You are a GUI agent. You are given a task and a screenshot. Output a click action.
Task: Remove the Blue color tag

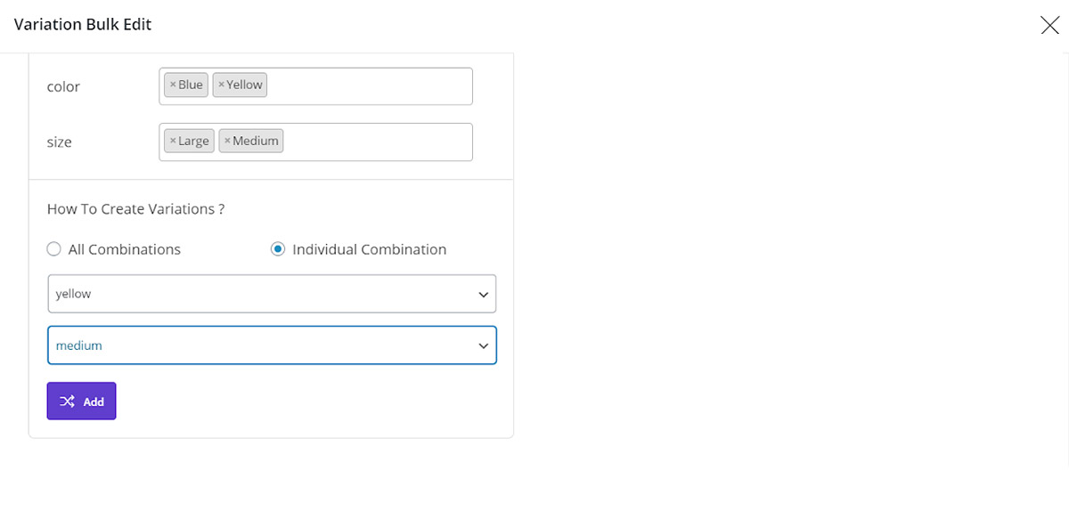(x=173, y=85)
